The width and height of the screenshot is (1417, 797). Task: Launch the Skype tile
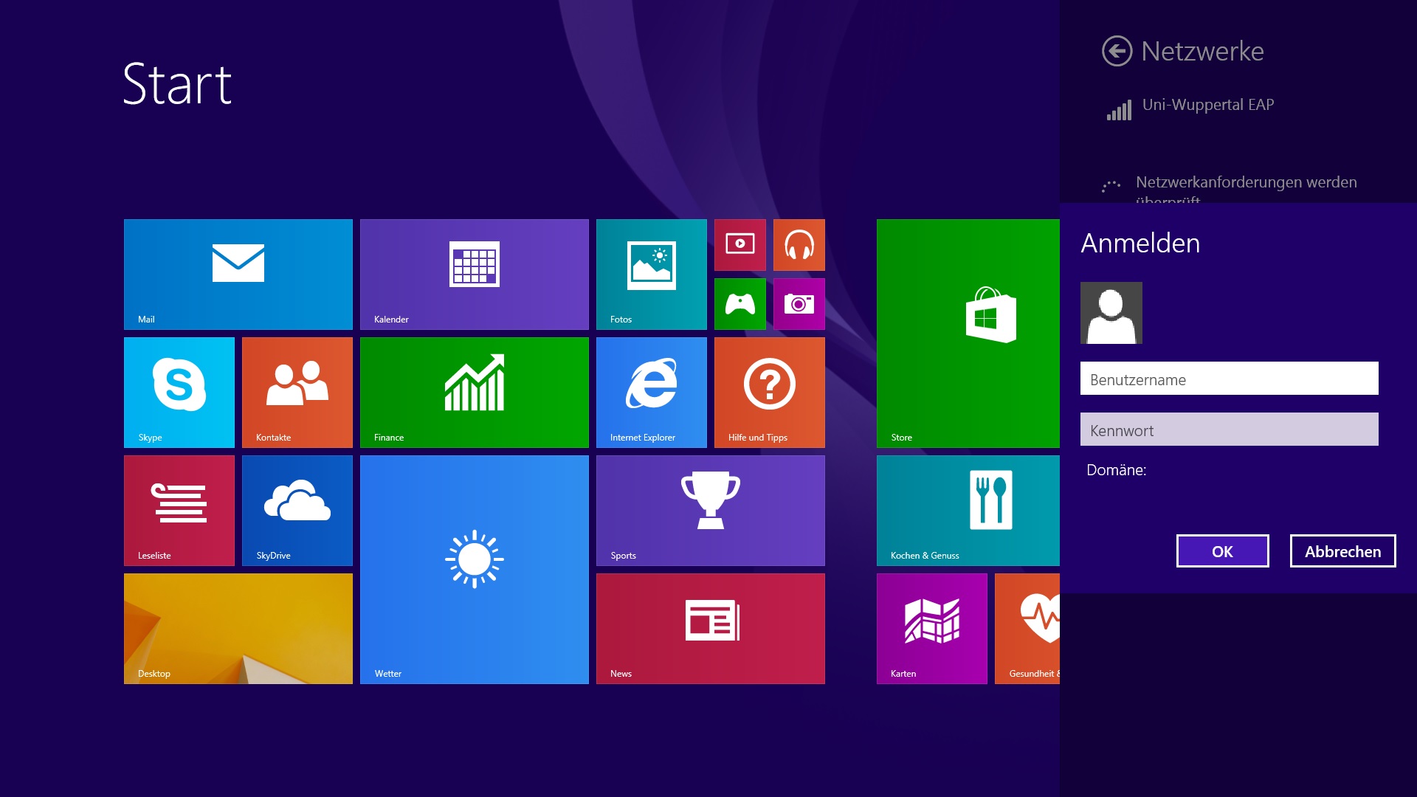pos(179,392)
